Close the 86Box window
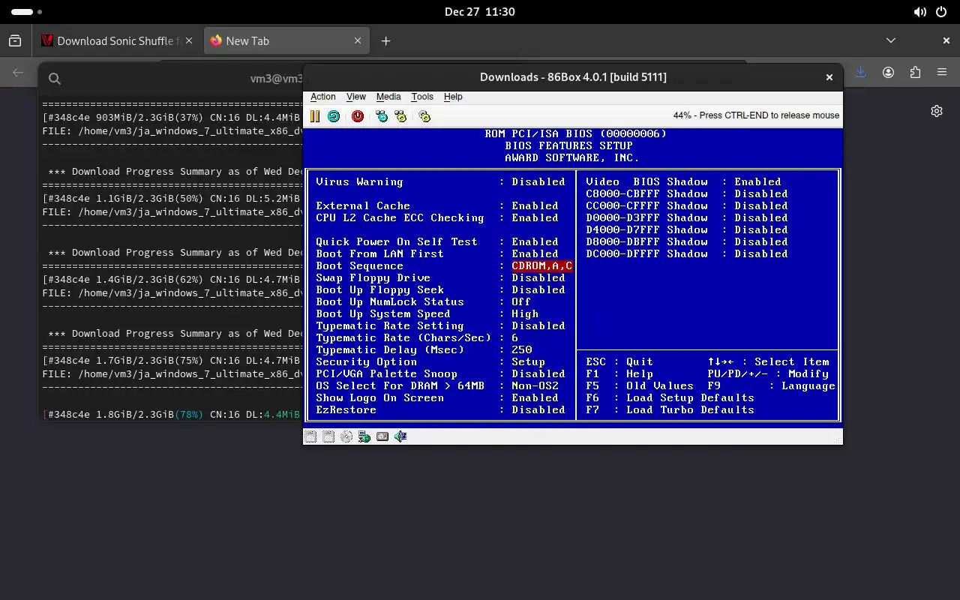Viewport: 960px width, 600px height. (829, 77)
